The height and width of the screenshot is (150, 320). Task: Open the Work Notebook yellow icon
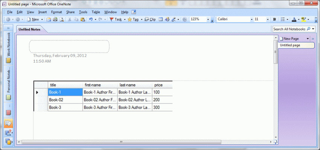click(x=8, y=61)
